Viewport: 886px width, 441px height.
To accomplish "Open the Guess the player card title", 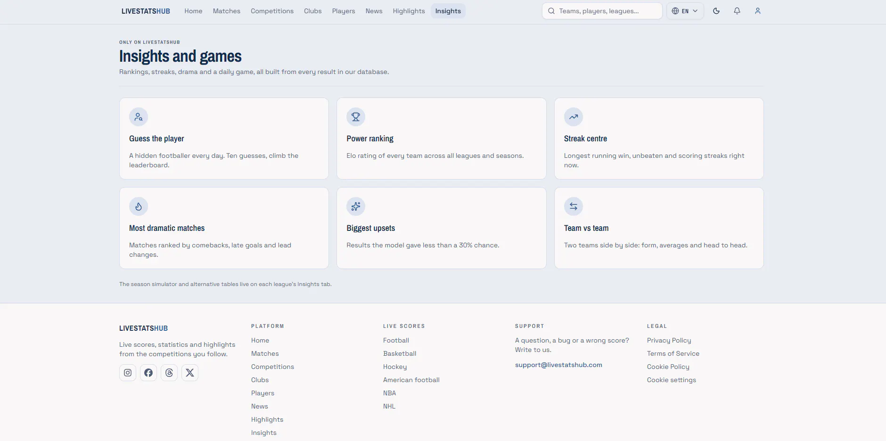I will [156, 139].
